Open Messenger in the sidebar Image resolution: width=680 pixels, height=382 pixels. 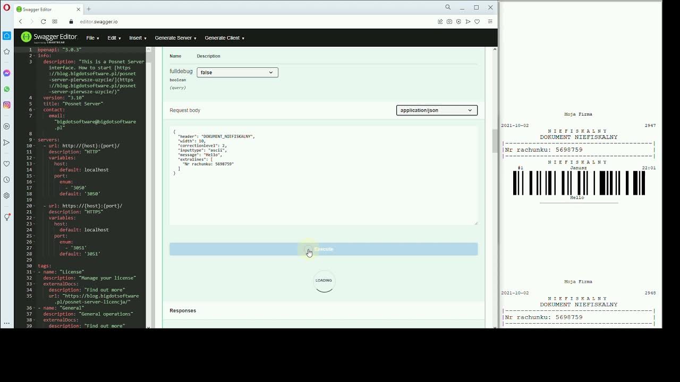coord(6,73)
